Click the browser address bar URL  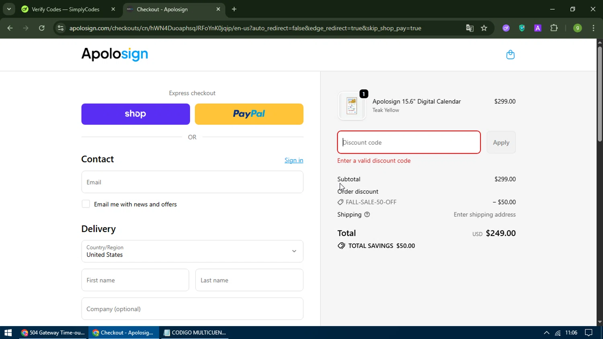pyautogui.click(x=245, y=28)
